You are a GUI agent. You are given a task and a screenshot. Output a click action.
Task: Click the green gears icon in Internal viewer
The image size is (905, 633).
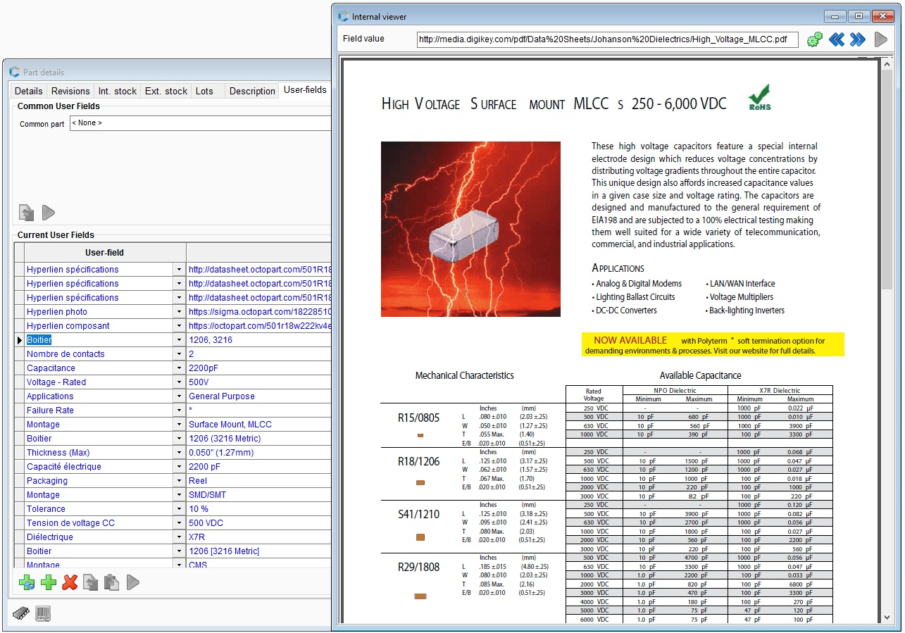click(x=815, y=39)
